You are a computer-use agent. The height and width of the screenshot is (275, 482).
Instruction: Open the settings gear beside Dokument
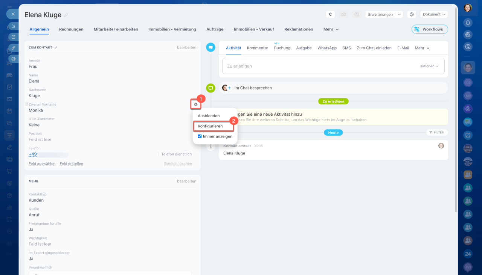[412, 14]
